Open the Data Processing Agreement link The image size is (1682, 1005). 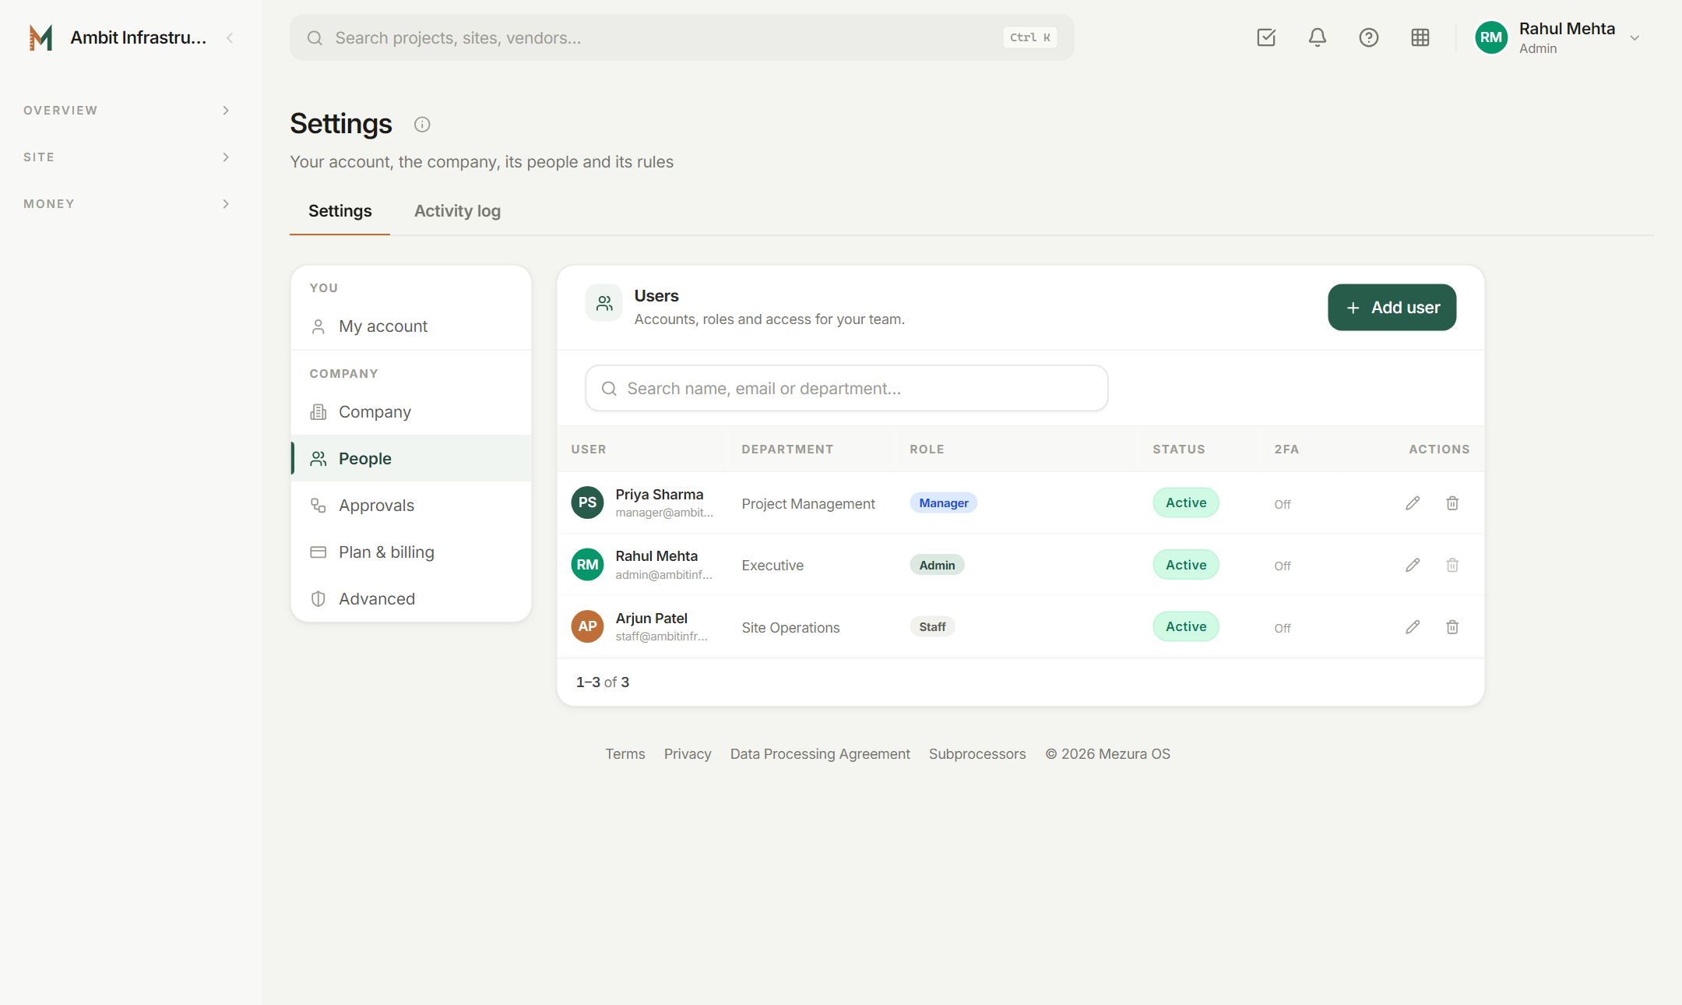coord(820,754)
